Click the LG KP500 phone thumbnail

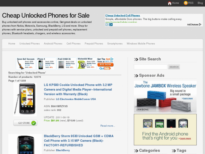(x=25, y=100)
